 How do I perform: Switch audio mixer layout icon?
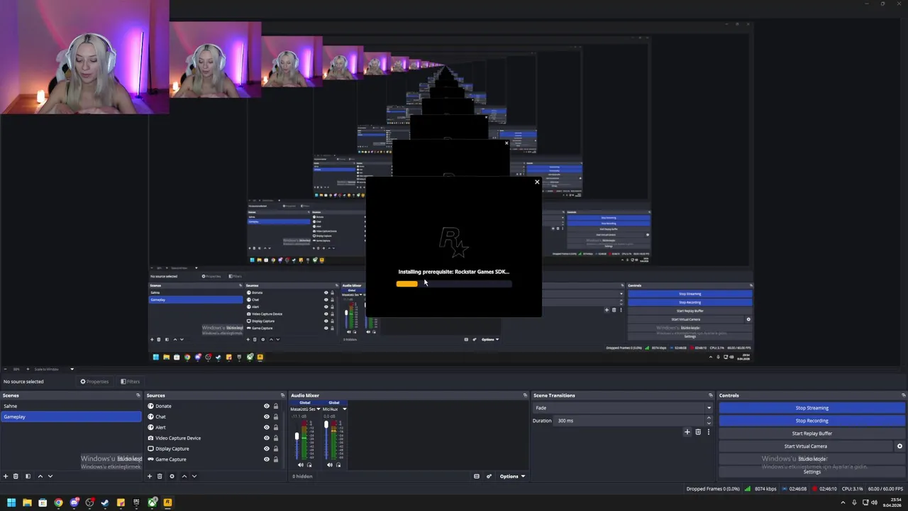(x=477, y=476)
